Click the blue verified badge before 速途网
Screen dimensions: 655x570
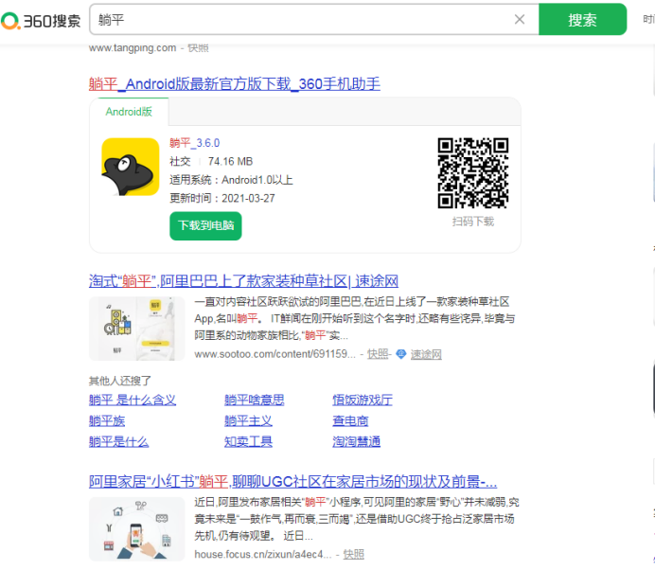coord(401,354)
